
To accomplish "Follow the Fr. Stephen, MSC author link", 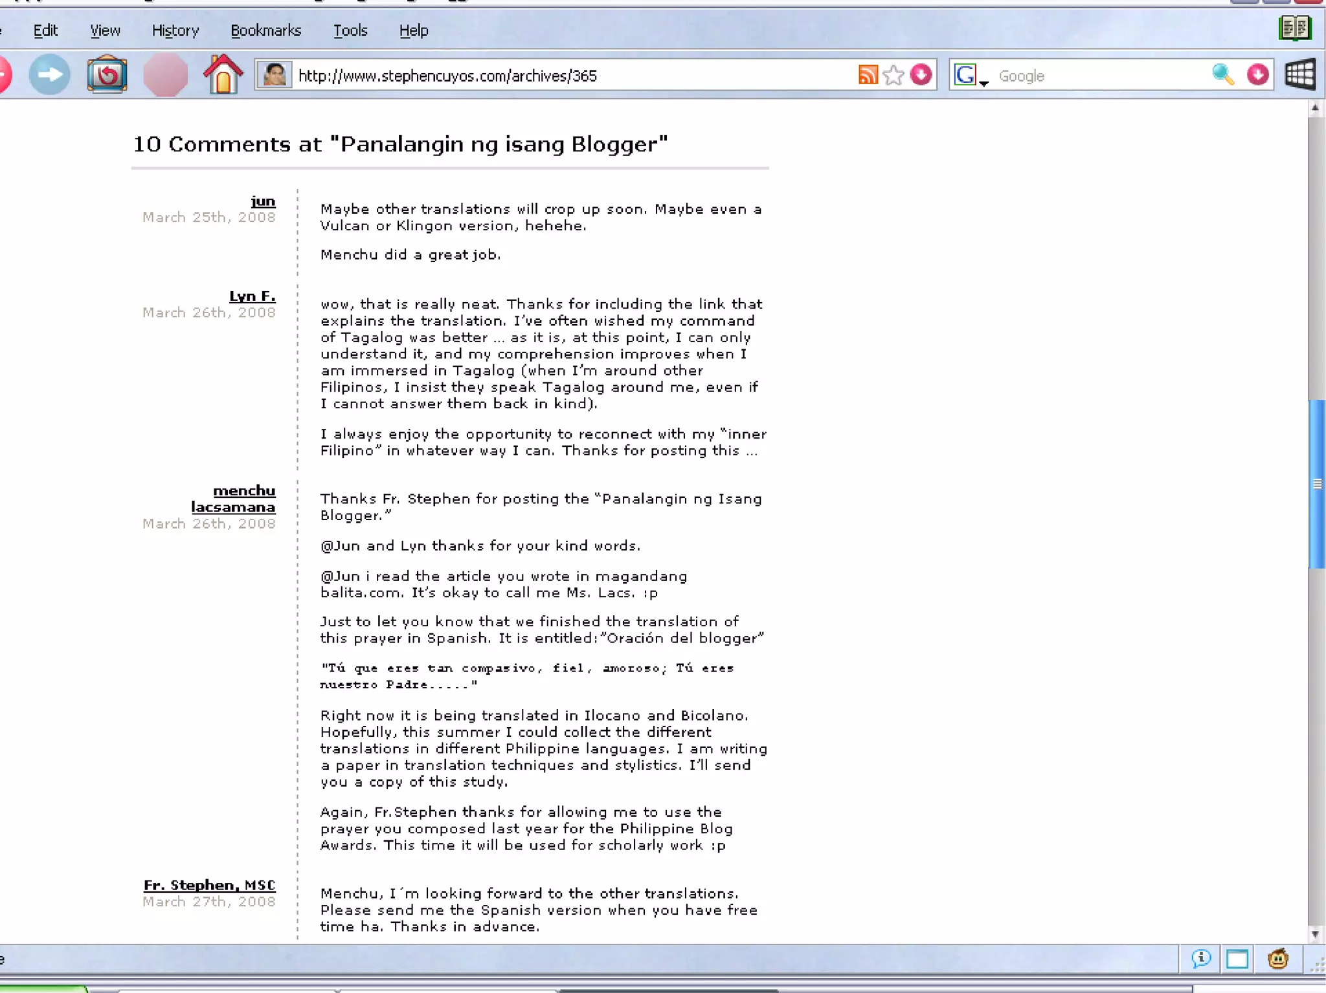I will [209, 884].
